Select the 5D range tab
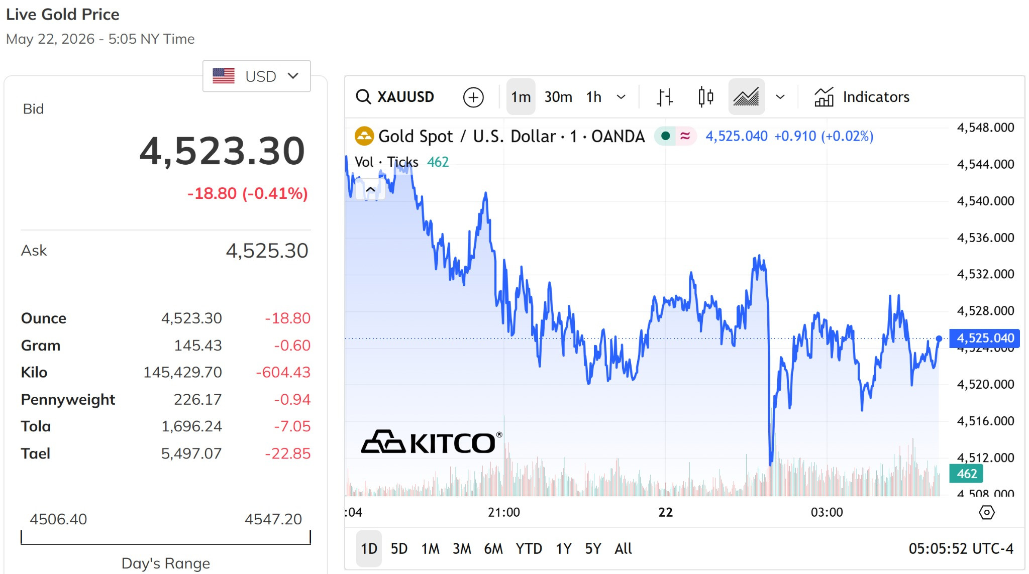The image size is (1029, 574). (x=399, y=548)
